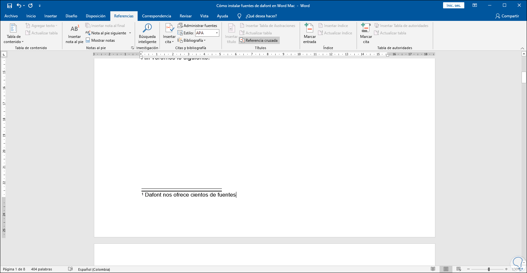The width and height of the screenshot is (527, 273).
Task: Click the Página 1 de 8 indicator
Action: 14,269
